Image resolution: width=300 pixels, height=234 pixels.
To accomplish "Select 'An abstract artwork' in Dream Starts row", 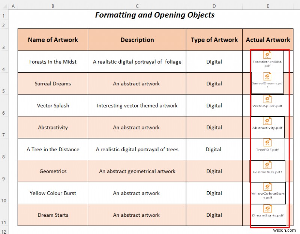I will 137,215.
